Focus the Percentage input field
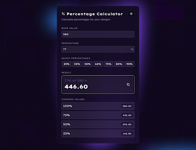The height and width of the screenshot is (150, 196). pos(96,49)
